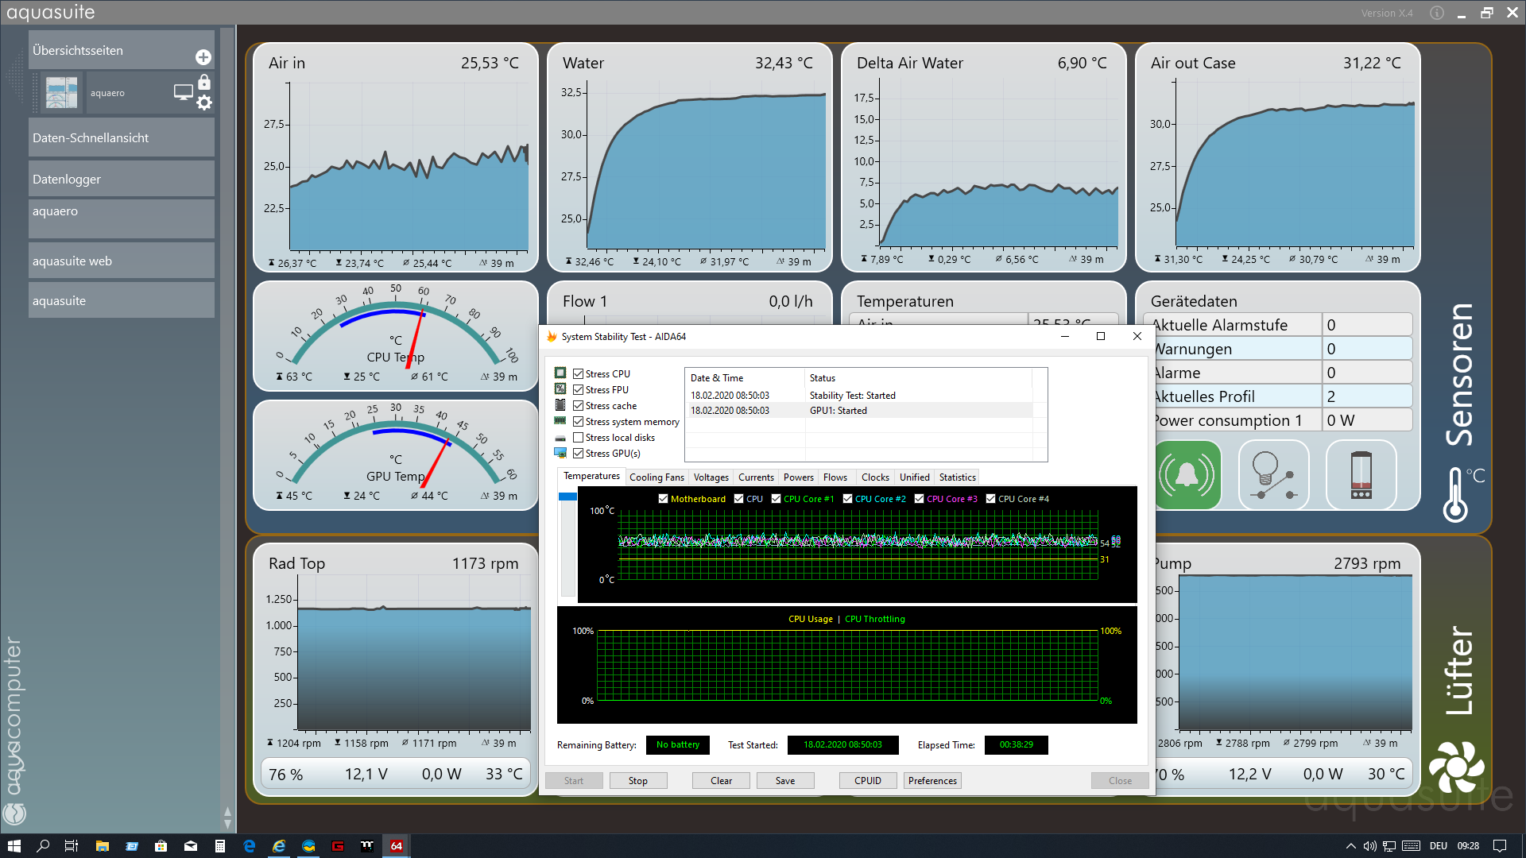The image size is (1526, 858).
Task: Open the Statistics tab in AIDA64
Action: pyautogui.click(x=957, y=477)
